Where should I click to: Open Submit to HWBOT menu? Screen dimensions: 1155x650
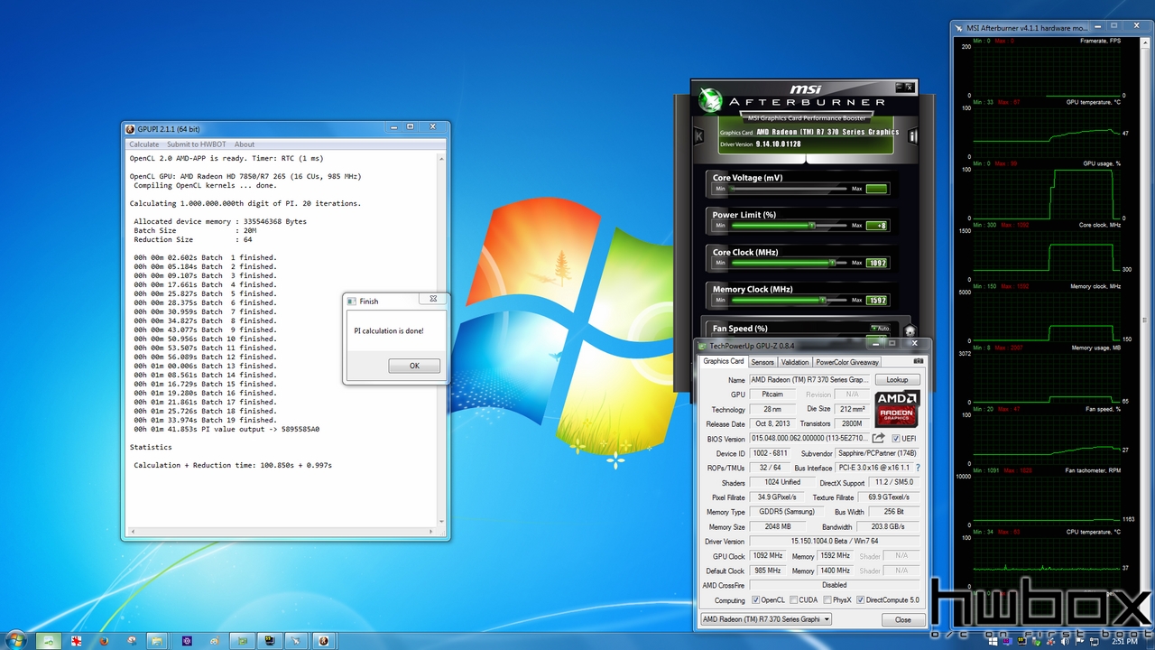pyautogui.click(x=196, y=144)
